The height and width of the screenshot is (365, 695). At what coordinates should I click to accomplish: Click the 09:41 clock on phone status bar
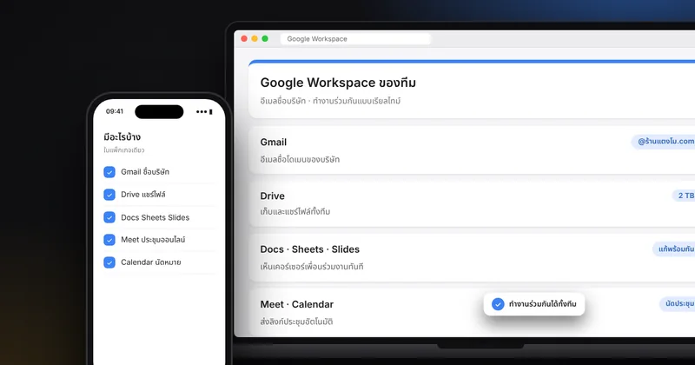pyautogui.click(x=115, y=111)
